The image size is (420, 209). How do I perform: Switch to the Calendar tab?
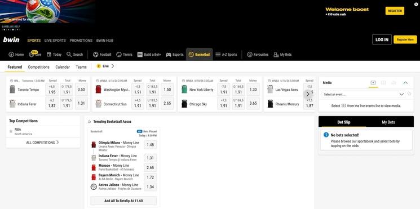(x=63, y=67)
